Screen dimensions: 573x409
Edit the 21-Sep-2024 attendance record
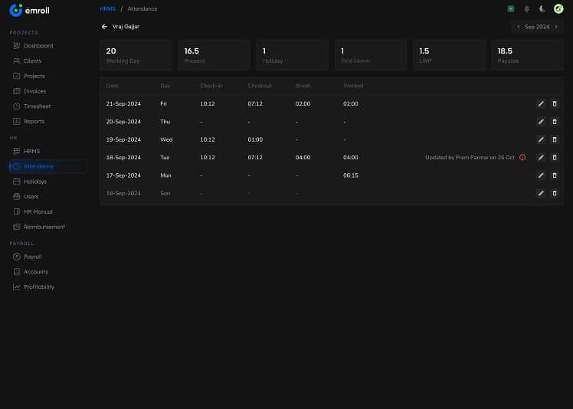click(541, 103)
